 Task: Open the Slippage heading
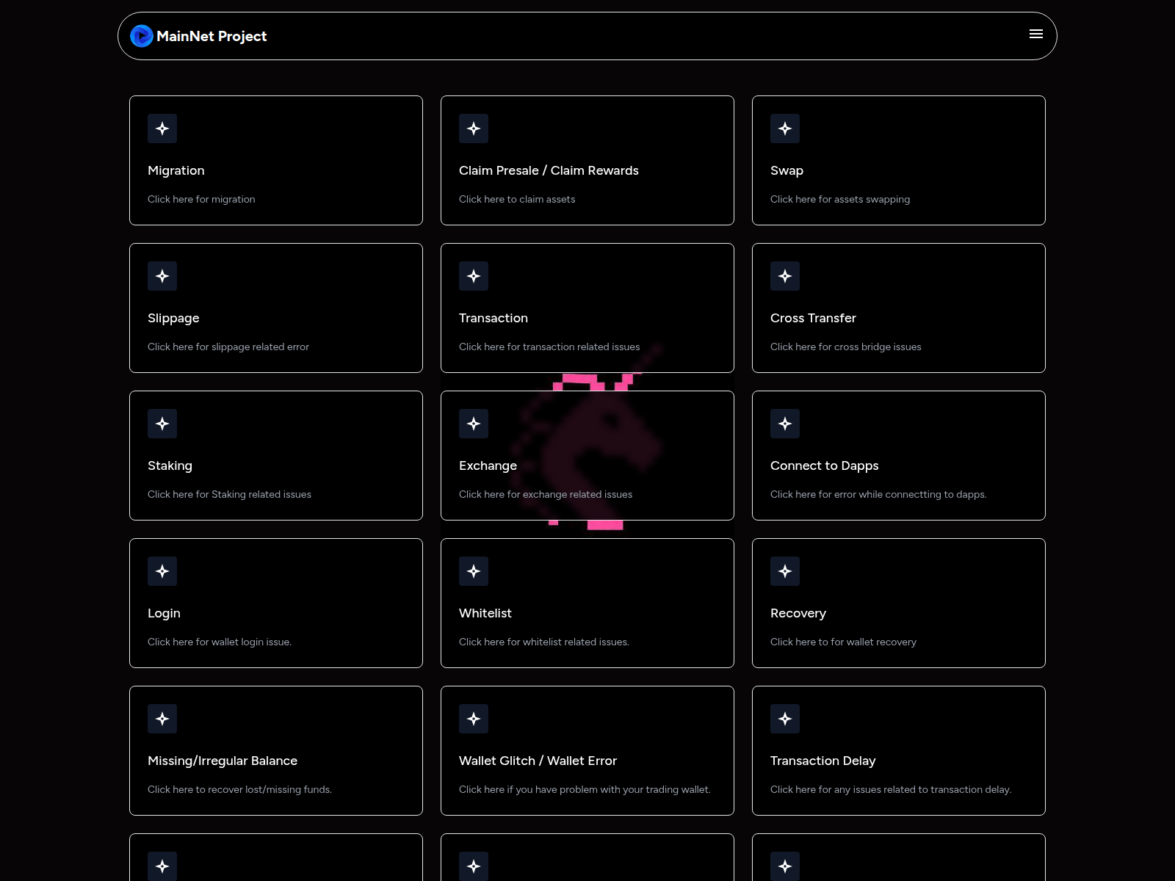click(173, 318)
